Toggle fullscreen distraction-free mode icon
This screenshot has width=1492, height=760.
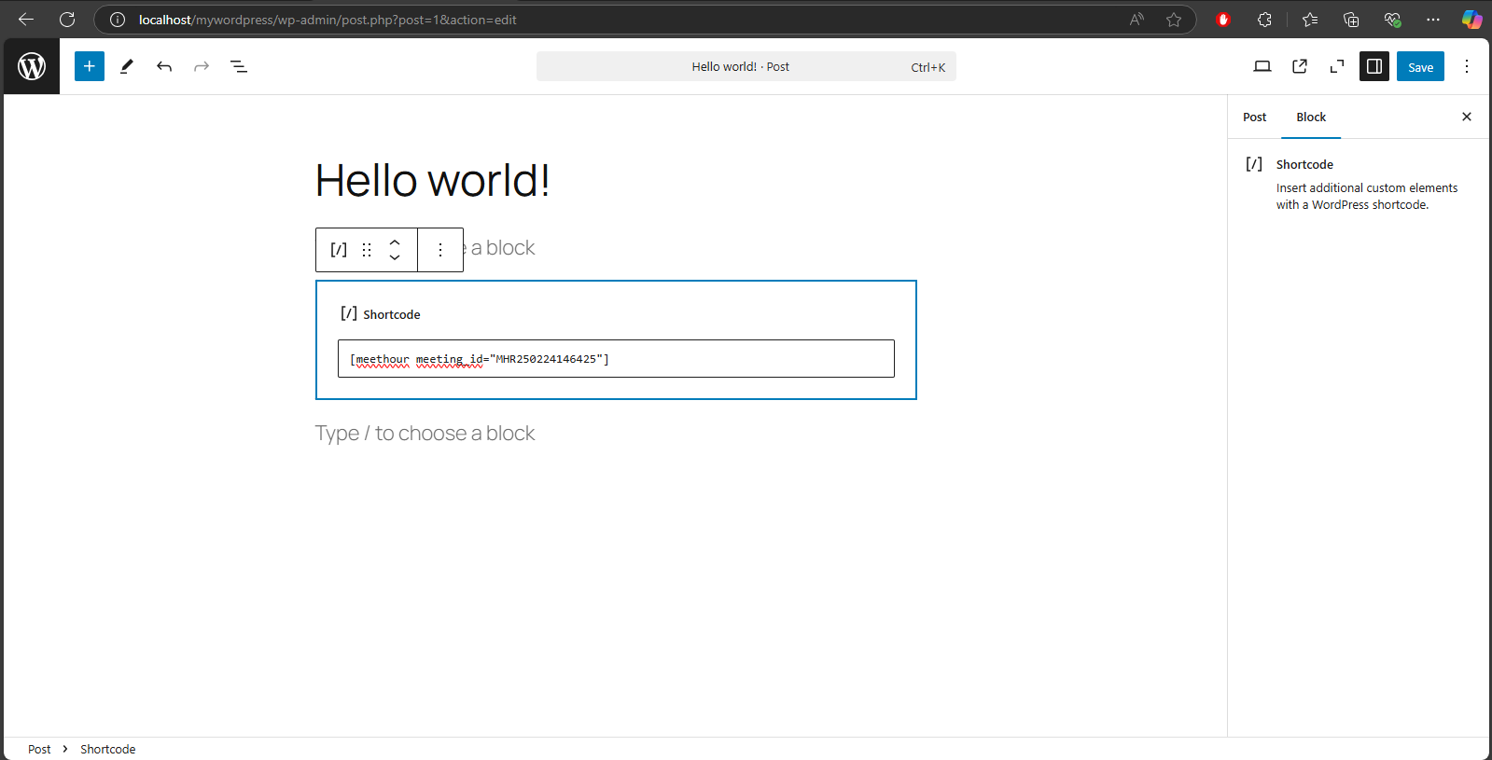click(x=1337, y=66)
